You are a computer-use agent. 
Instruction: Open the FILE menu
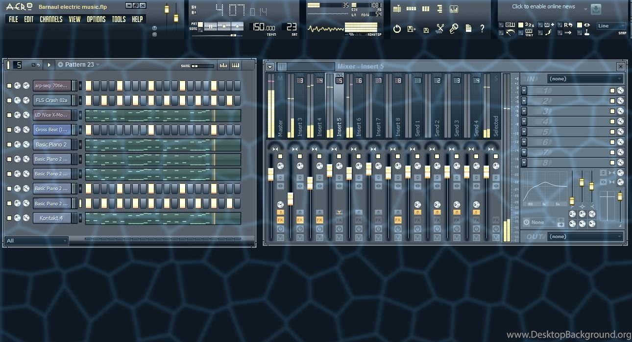click(13, 19)
